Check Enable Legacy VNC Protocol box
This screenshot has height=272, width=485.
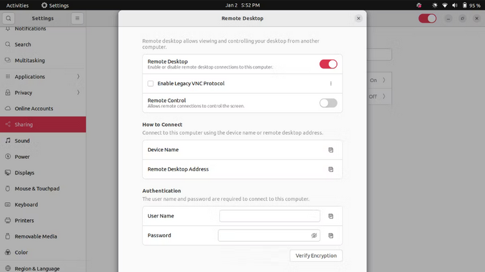click(151, 83)
